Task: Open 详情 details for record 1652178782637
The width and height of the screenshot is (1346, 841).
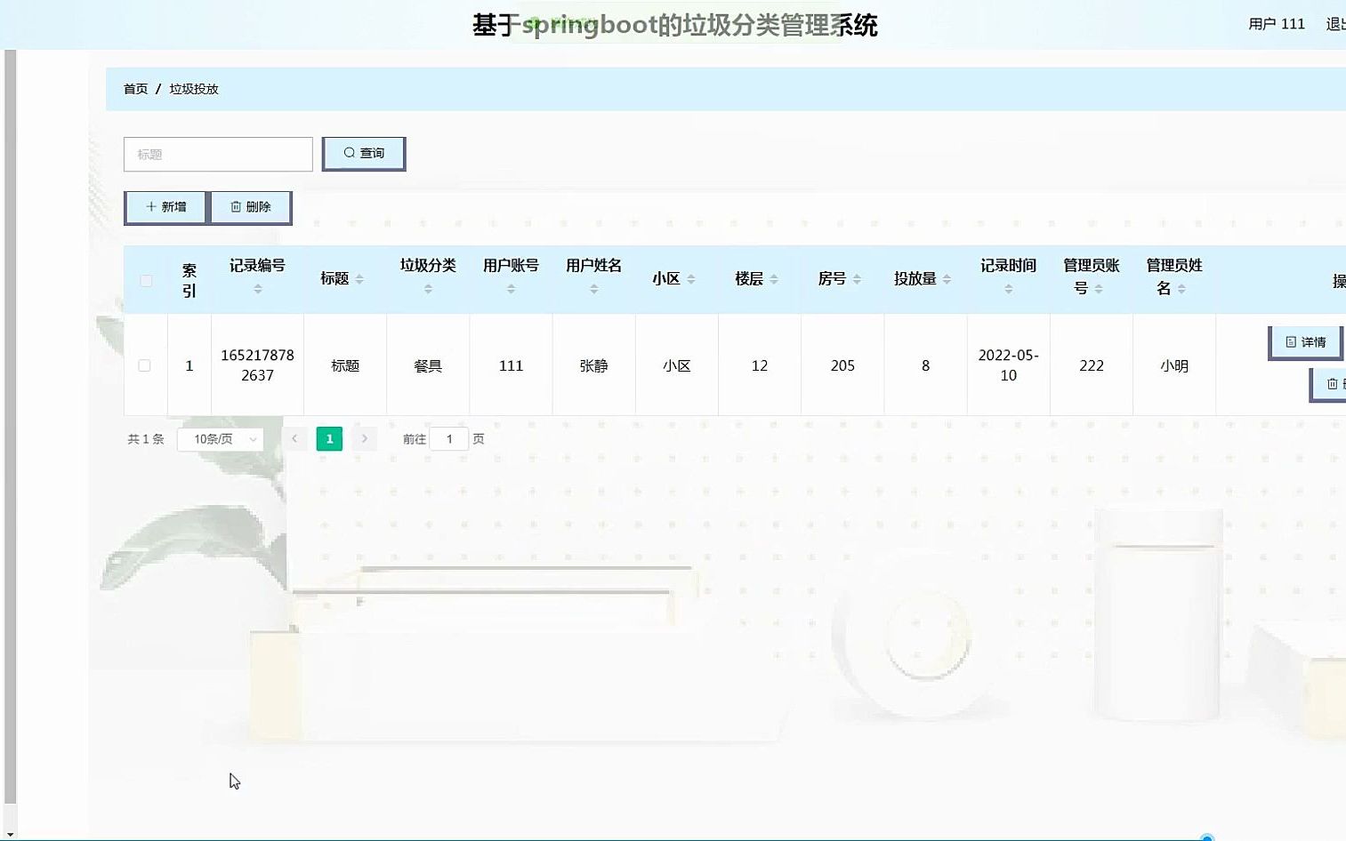Action: click(1305, 342)
